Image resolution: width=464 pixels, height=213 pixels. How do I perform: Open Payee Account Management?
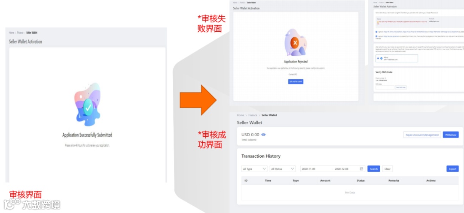point(422,135)
